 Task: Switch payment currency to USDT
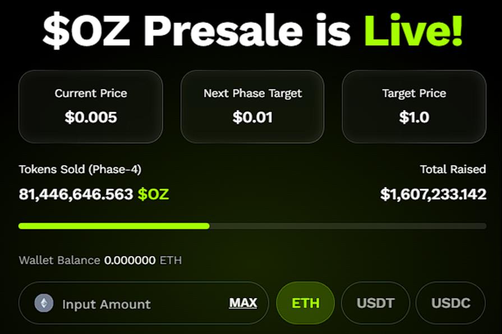coord(376,303)
